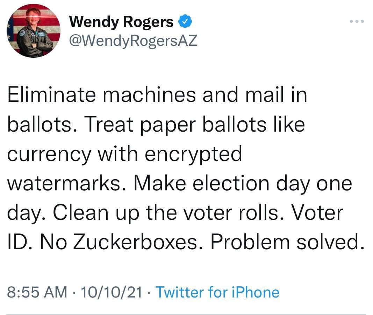Click the Twitter for iPhone source link
The image size is (373, 315).
tap(217, 292)
